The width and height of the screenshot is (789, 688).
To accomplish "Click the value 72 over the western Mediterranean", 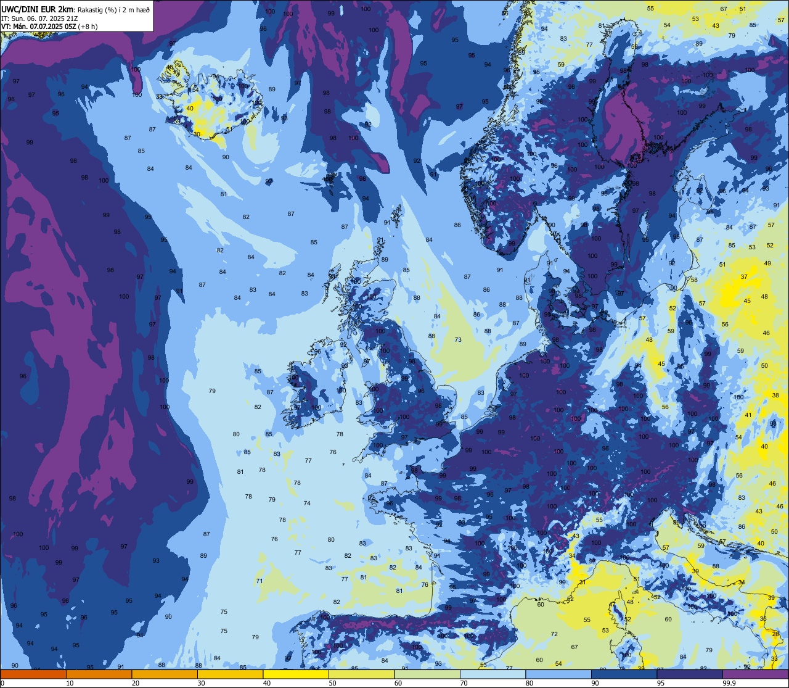I will [554, 634].
